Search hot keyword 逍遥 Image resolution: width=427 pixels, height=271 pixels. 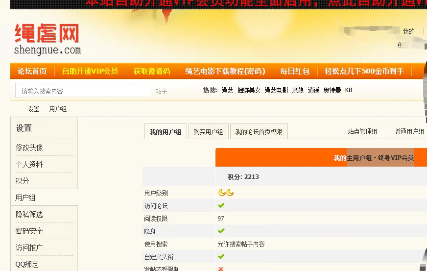[313, 90]
